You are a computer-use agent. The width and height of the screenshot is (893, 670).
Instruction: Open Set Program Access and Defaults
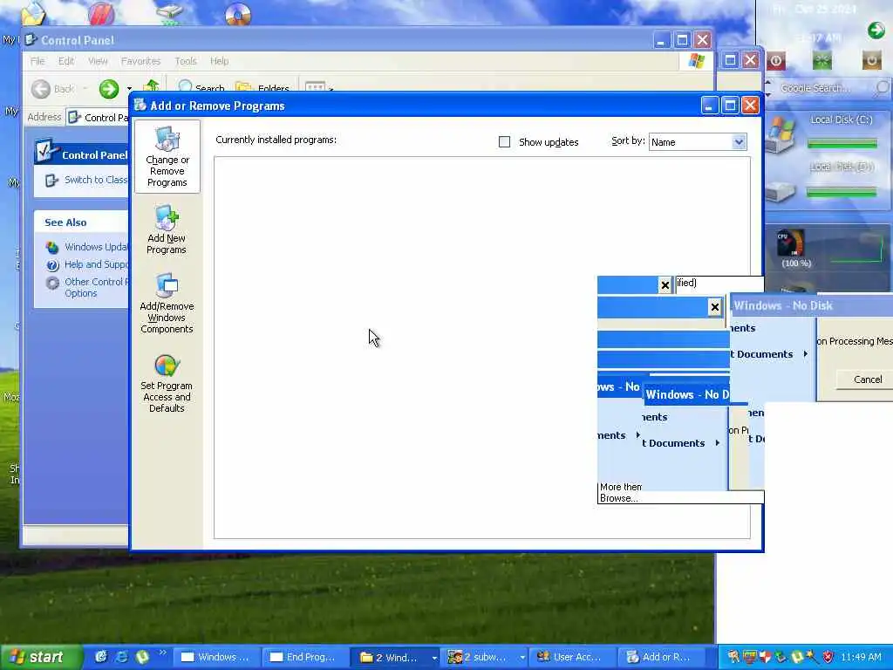[x=167, y=383]
